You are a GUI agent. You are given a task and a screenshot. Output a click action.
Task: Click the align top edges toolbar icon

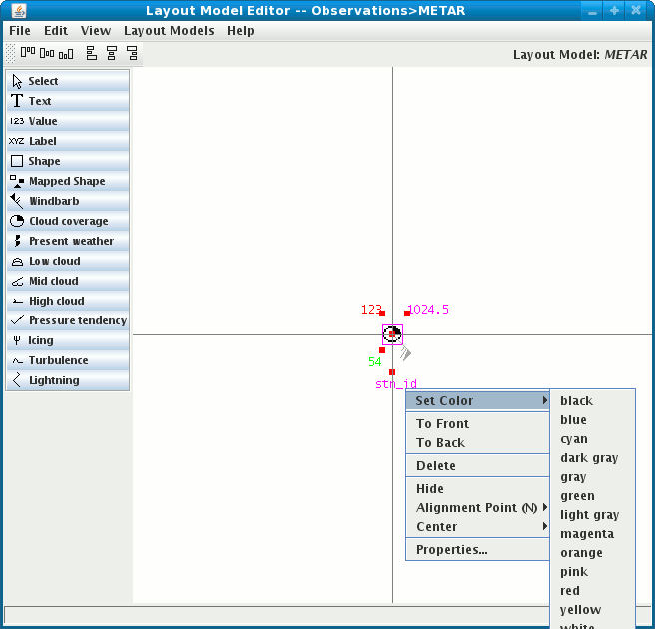(28, 53)
